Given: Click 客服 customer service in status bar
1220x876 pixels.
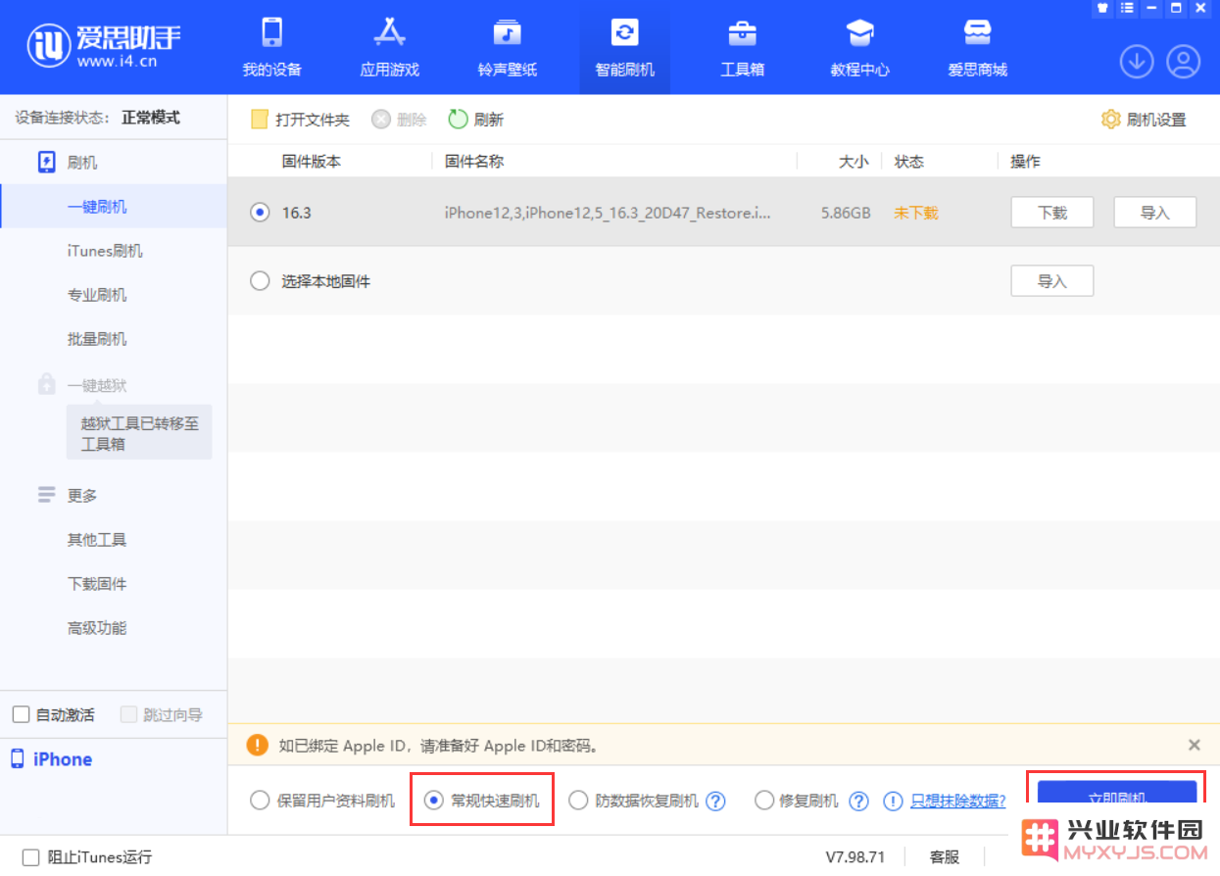Looking at the screenshot, I should click(x=945, y=857).
